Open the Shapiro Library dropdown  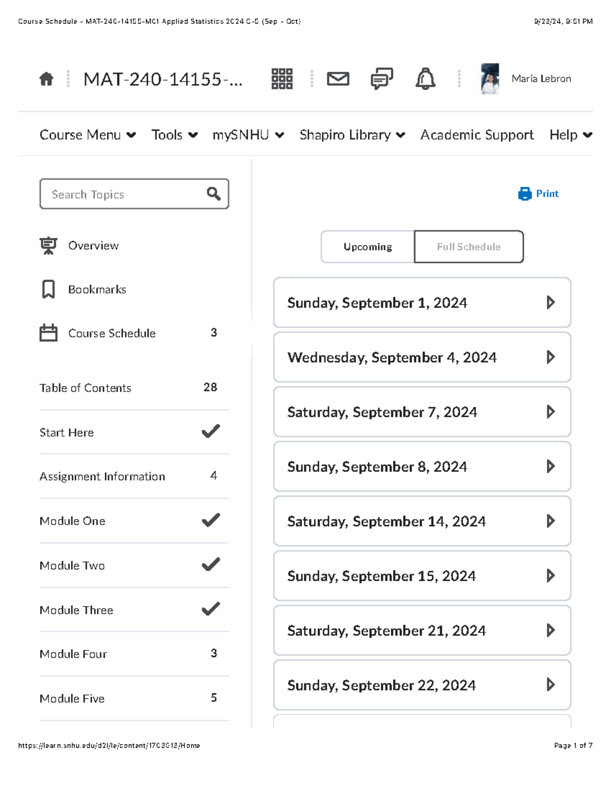coord(352,135)
